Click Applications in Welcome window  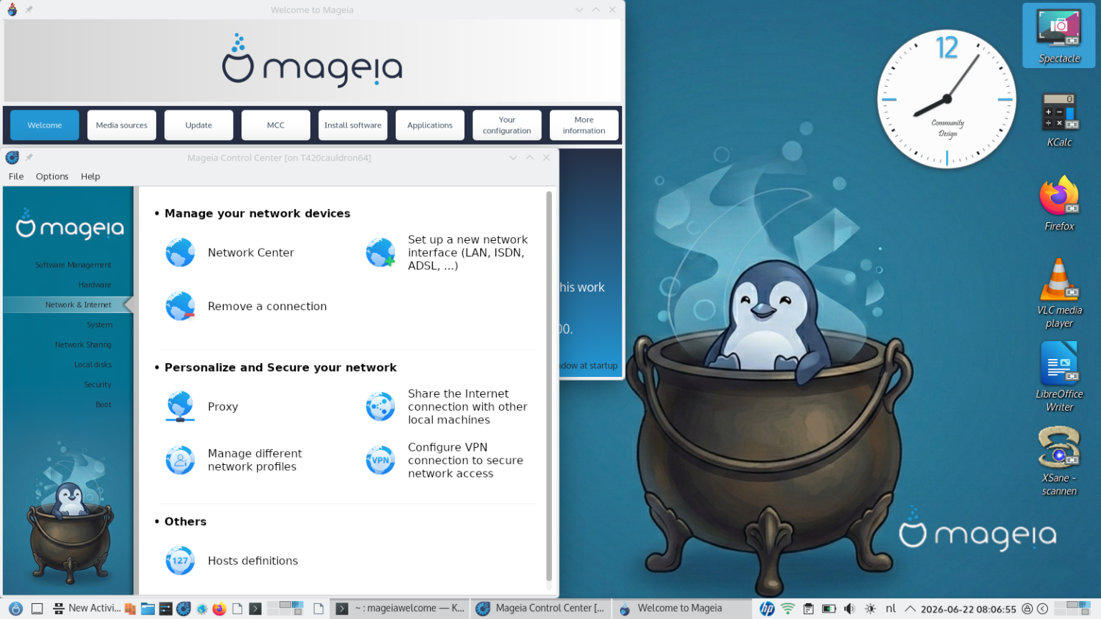(x=430, y=125)
